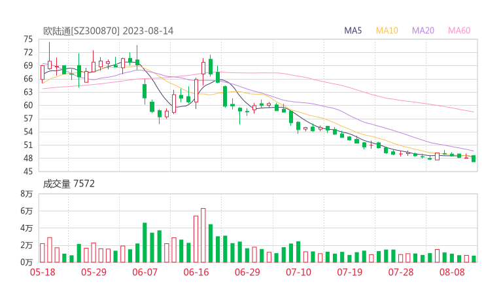Viewport: 484px width, 287px height.
Task: Click the chart title 欧陆通[SZ300870] 2023-08-14
Action: (x=109, y=31)
